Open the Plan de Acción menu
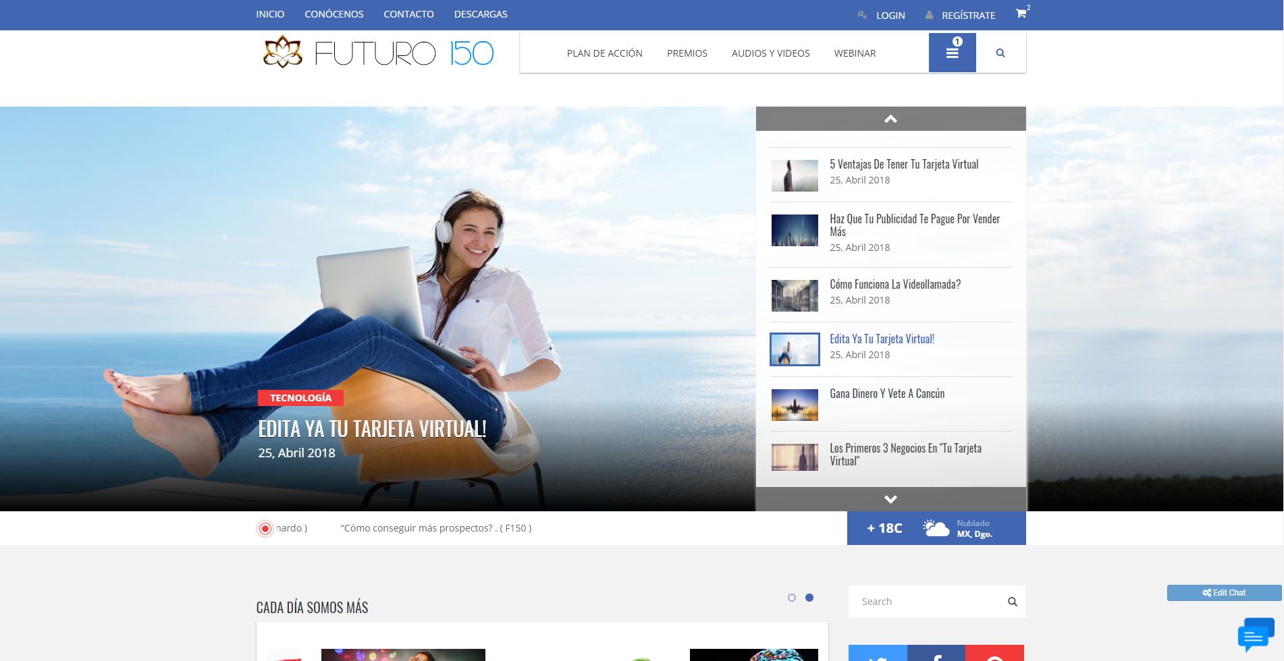 coord(604,53)
